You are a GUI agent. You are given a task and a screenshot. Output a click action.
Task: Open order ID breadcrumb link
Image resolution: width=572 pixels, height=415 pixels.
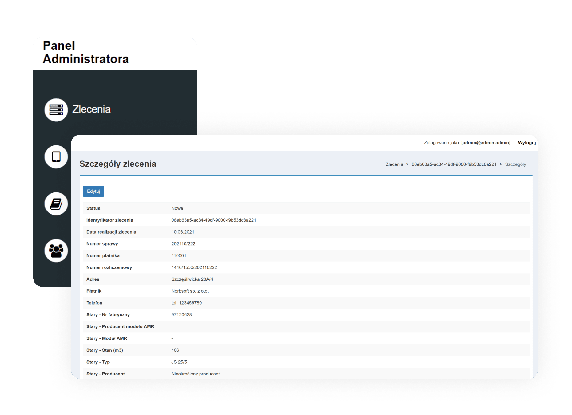[454, 164]
